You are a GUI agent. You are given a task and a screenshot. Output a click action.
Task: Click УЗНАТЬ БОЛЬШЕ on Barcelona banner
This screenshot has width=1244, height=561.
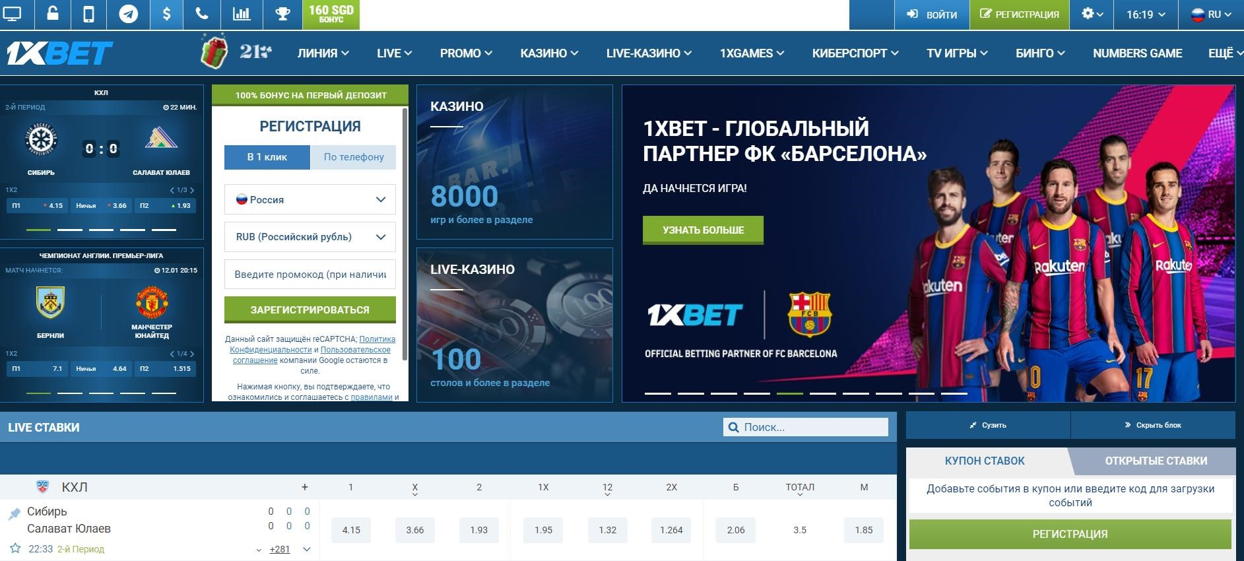pos(703,230)
